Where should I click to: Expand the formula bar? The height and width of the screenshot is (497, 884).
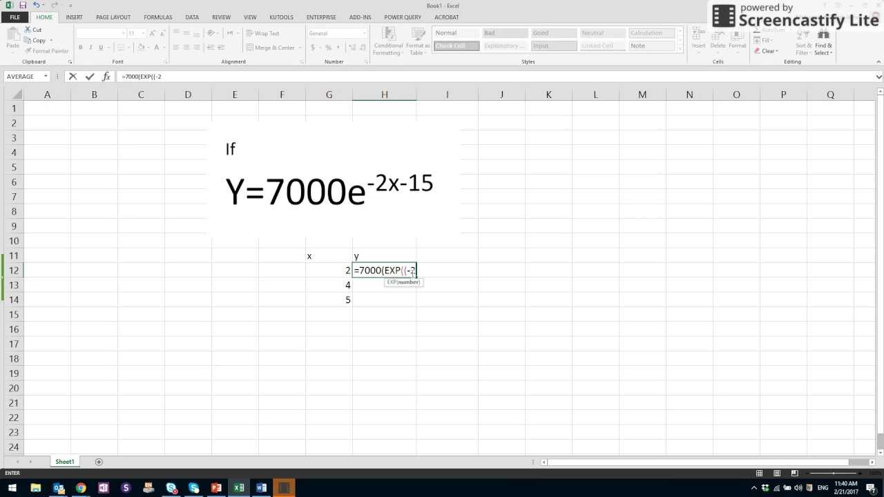click(878, 77)
